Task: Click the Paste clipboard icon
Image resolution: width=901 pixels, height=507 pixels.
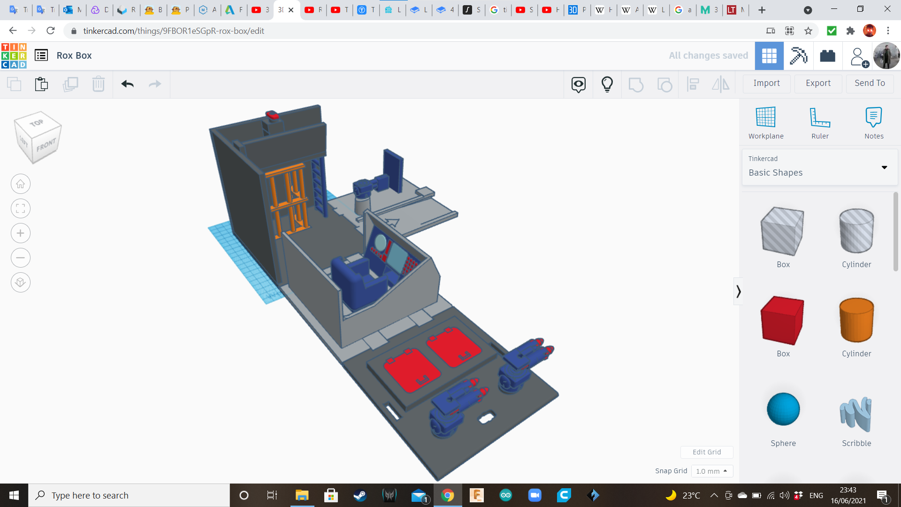Action: click(41, 84)
